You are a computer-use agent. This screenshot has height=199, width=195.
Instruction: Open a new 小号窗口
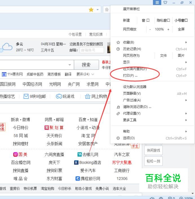(181, 20)
